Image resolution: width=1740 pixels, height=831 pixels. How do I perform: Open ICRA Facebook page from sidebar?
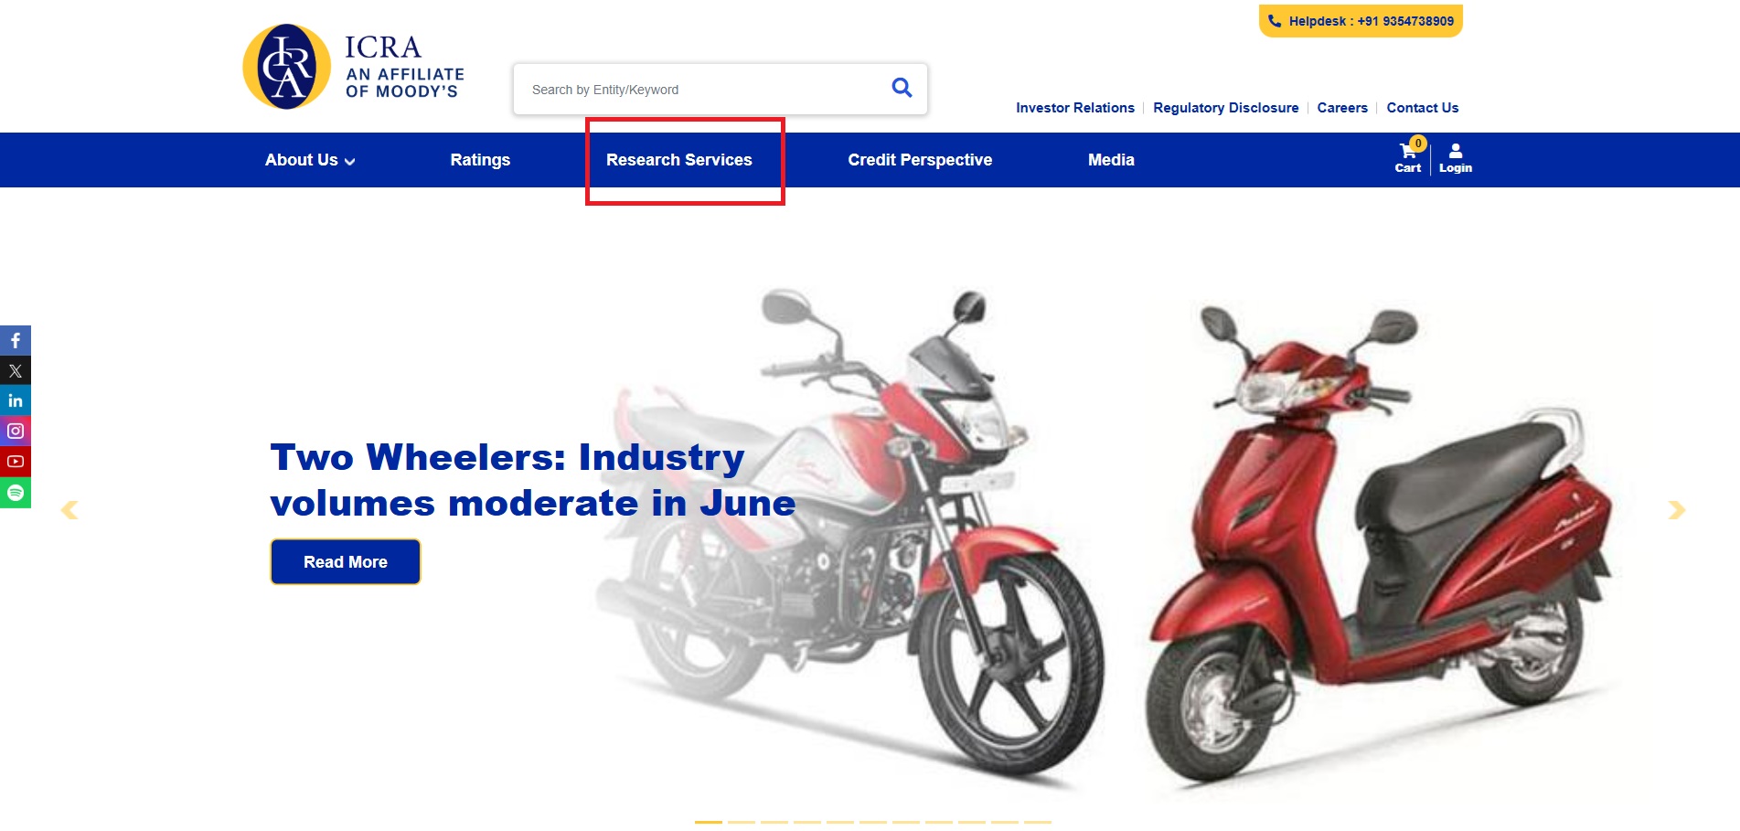16,340
